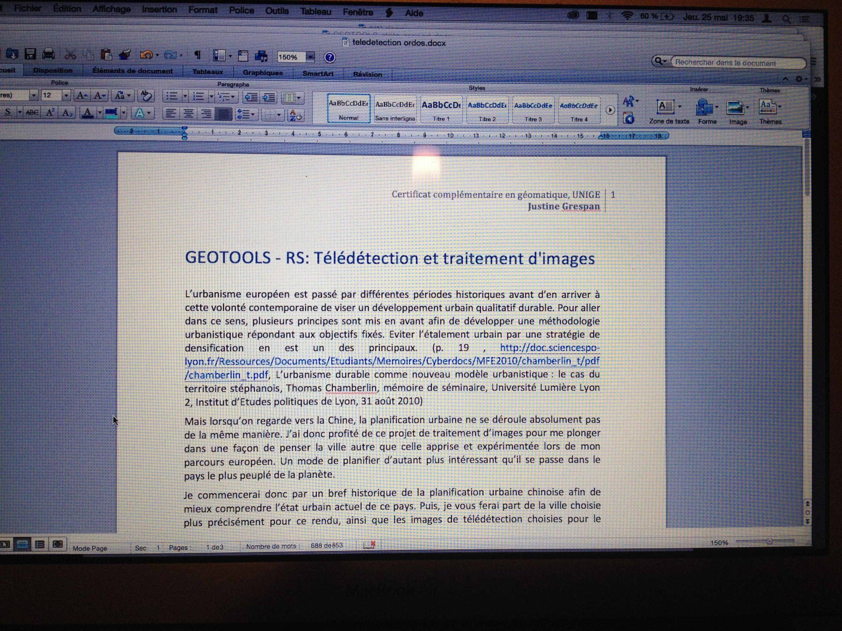Screen dimensions: 842x631
Task: Undo the last action
Action: point(146,55)
